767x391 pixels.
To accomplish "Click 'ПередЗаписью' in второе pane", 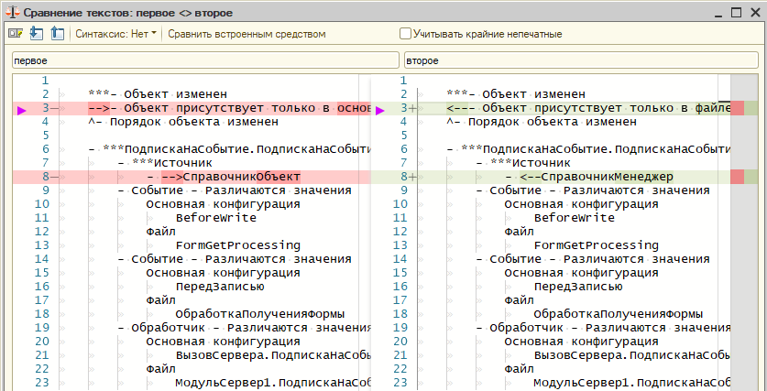I will (578, 286).
